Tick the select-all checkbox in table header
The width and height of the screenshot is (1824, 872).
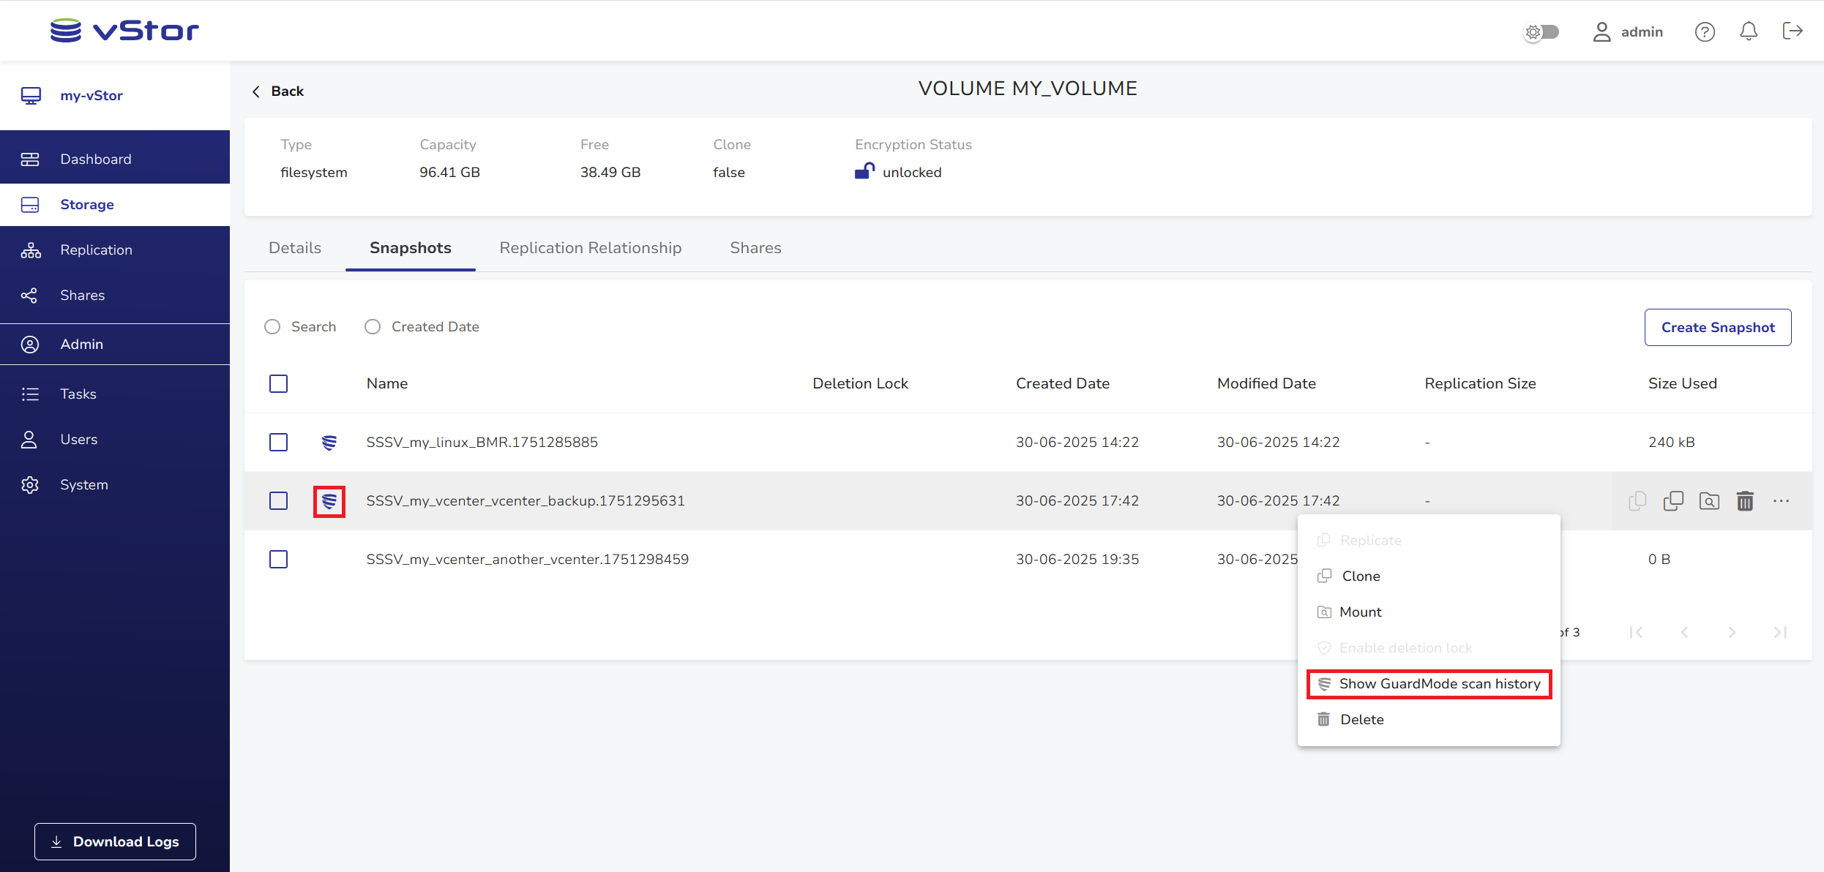click(278, 384)
